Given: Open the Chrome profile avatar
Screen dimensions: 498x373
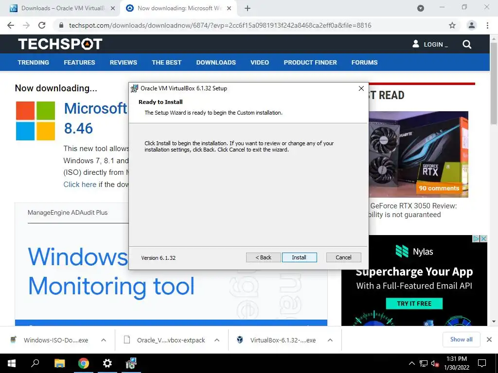Looking at the screenshot, I should click(472, 25).
